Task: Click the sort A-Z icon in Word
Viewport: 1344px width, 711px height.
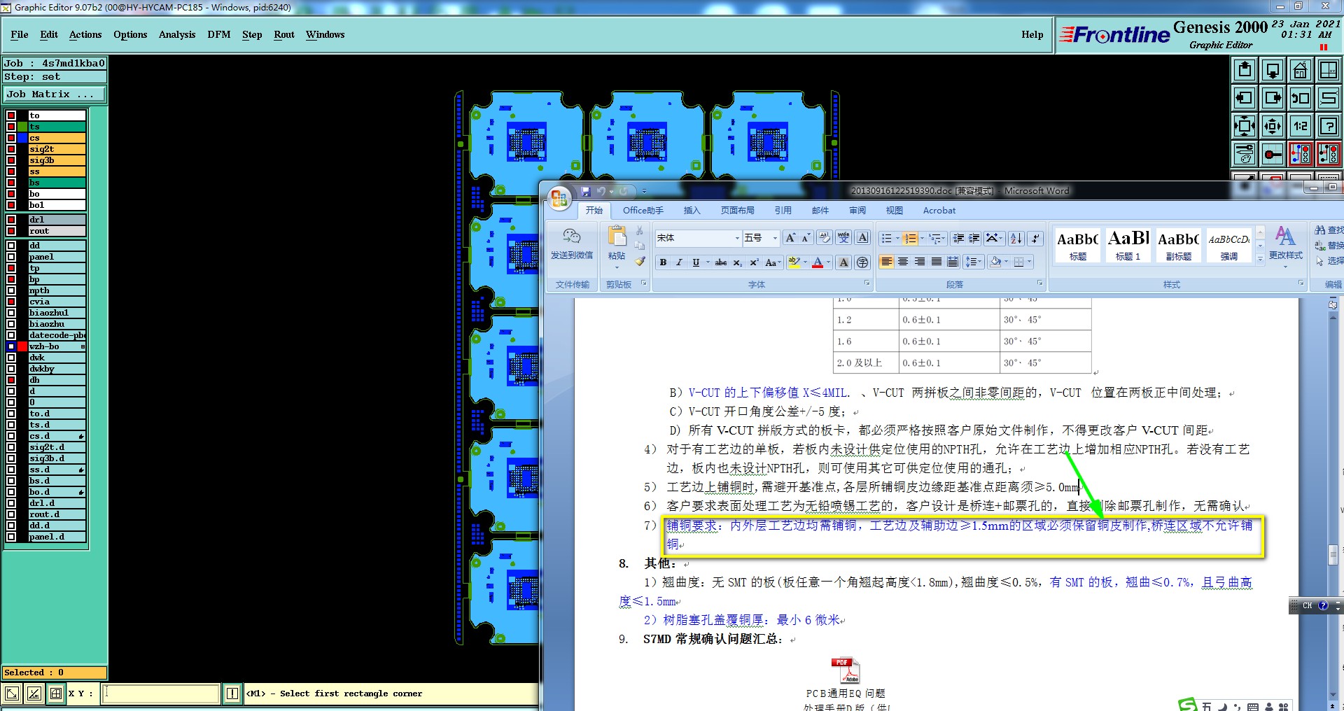Action: pyautogui.click(x=1016, y=238)
